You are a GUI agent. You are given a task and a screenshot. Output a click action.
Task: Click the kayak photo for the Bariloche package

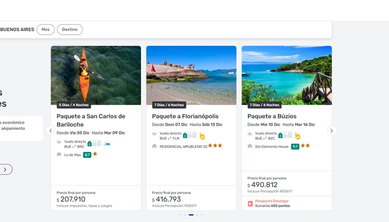(96, 75)
